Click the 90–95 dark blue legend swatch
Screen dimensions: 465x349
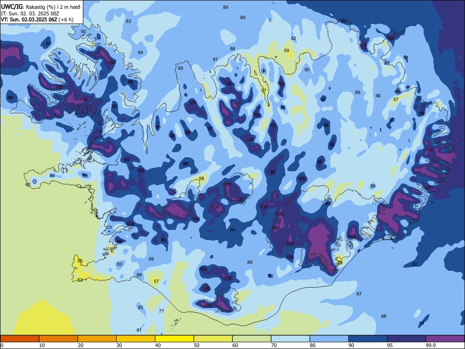368,339
